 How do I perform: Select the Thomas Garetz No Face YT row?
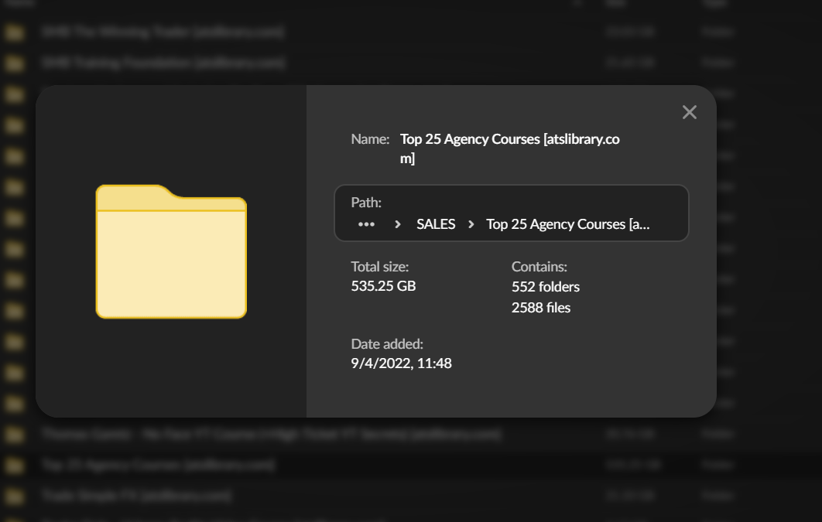coord(271,434)
